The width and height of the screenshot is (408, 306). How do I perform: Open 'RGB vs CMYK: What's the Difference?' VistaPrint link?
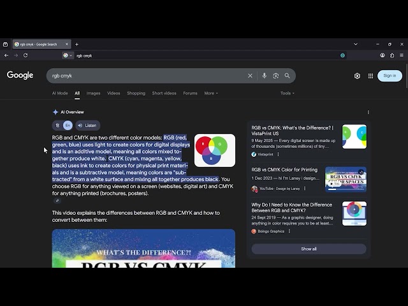point(292,131)
